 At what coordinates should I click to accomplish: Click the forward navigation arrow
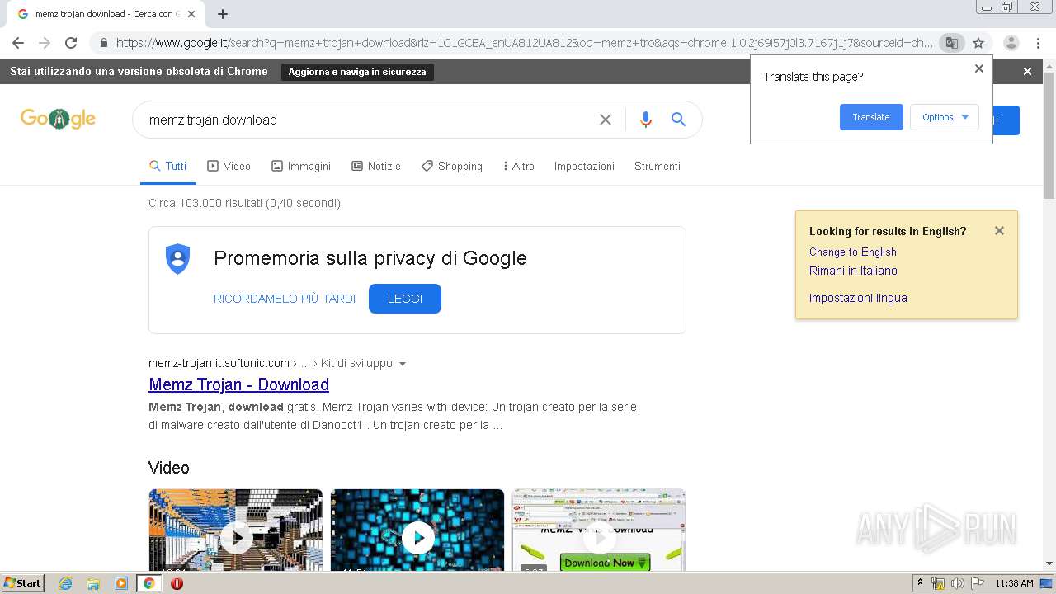pyautogui.click(x=45, y=43)
